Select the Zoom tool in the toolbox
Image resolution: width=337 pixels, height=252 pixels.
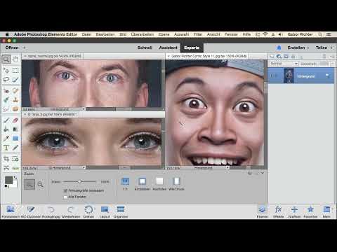pyautogui.click(x=6, y=59)
